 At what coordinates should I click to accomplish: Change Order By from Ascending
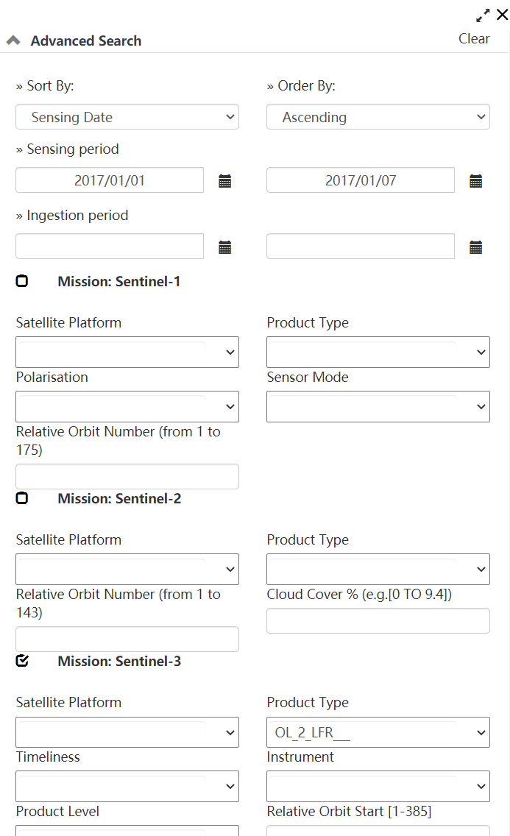pyautogui.click(x=378, y=116)
